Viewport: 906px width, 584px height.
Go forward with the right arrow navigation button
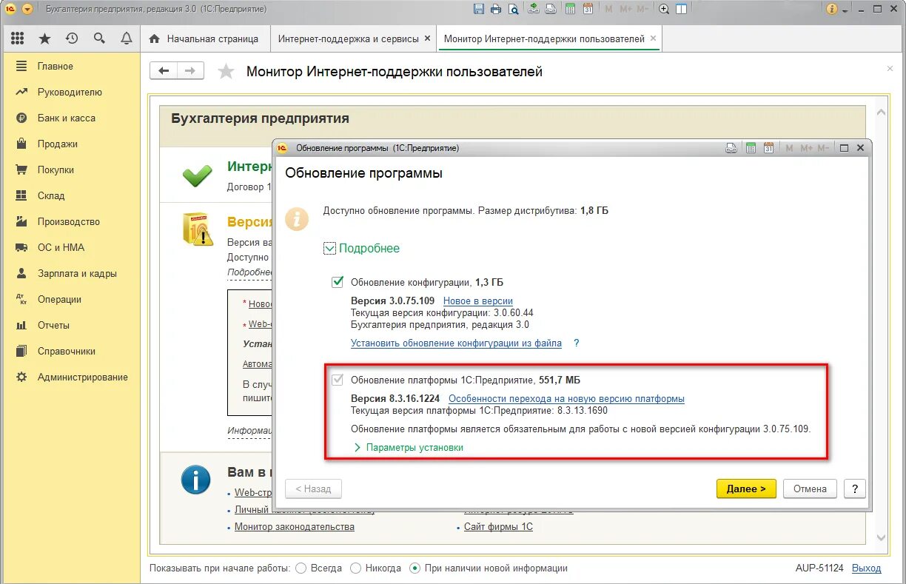pyautogui.click(x=190, y=70)
